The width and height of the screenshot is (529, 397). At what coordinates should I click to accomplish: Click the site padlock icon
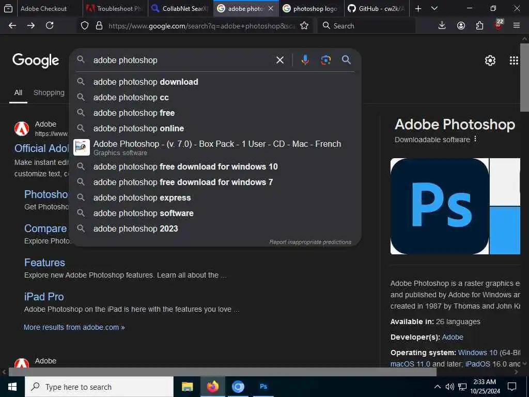tap(99, 26)
